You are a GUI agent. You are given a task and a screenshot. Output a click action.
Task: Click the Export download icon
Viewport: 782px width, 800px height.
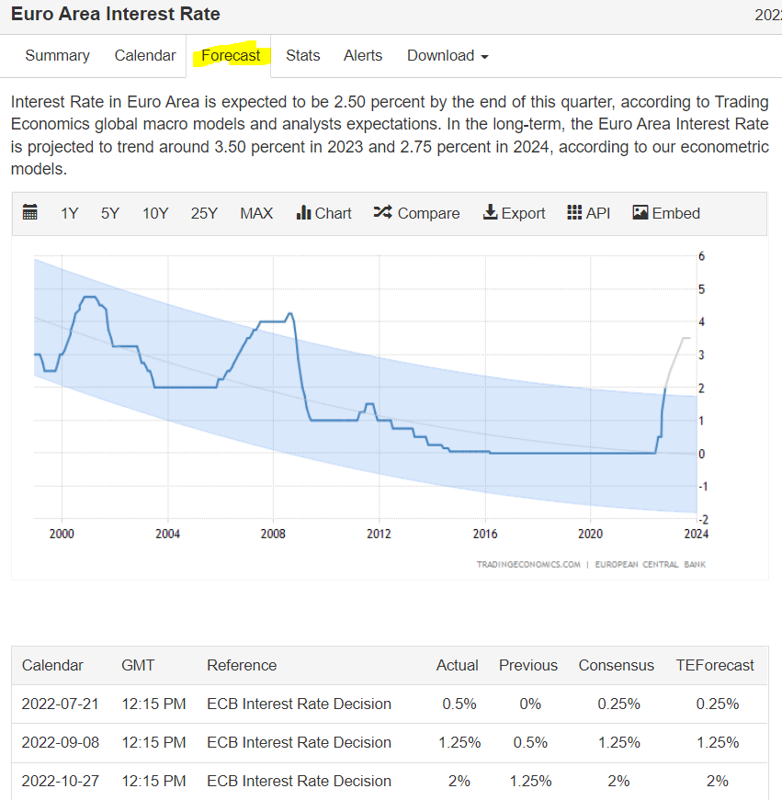pos(491,213)
